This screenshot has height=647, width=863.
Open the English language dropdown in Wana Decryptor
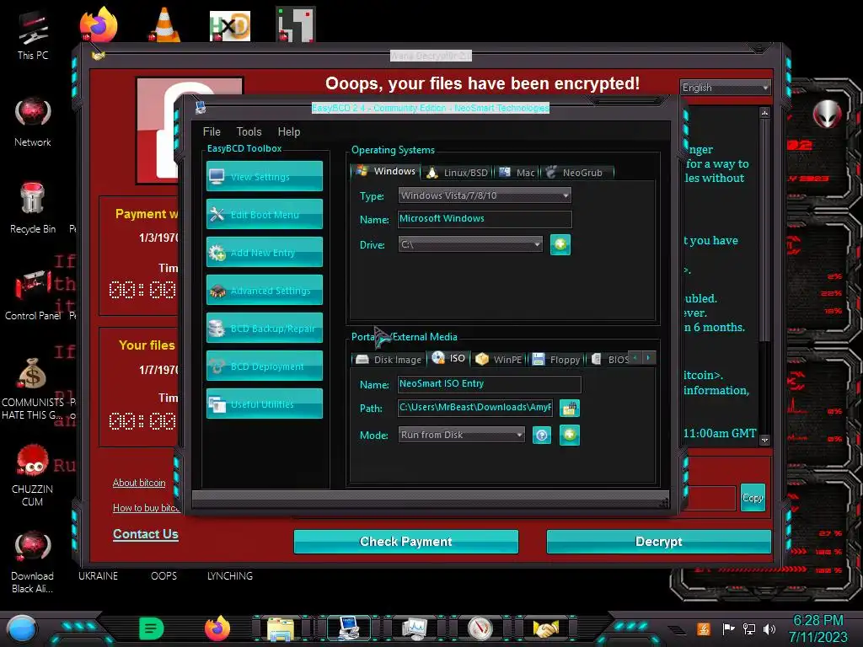[x=725, y=88]
